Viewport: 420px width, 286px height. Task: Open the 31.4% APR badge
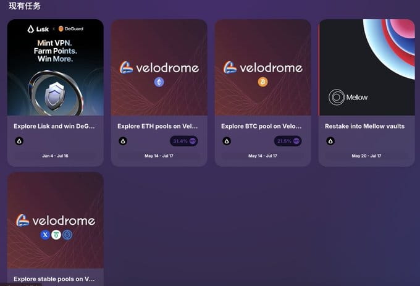pos(184,141)
